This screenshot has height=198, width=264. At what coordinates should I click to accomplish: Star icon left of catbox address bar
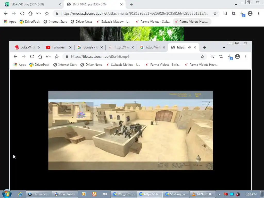(x=56, y=56)
